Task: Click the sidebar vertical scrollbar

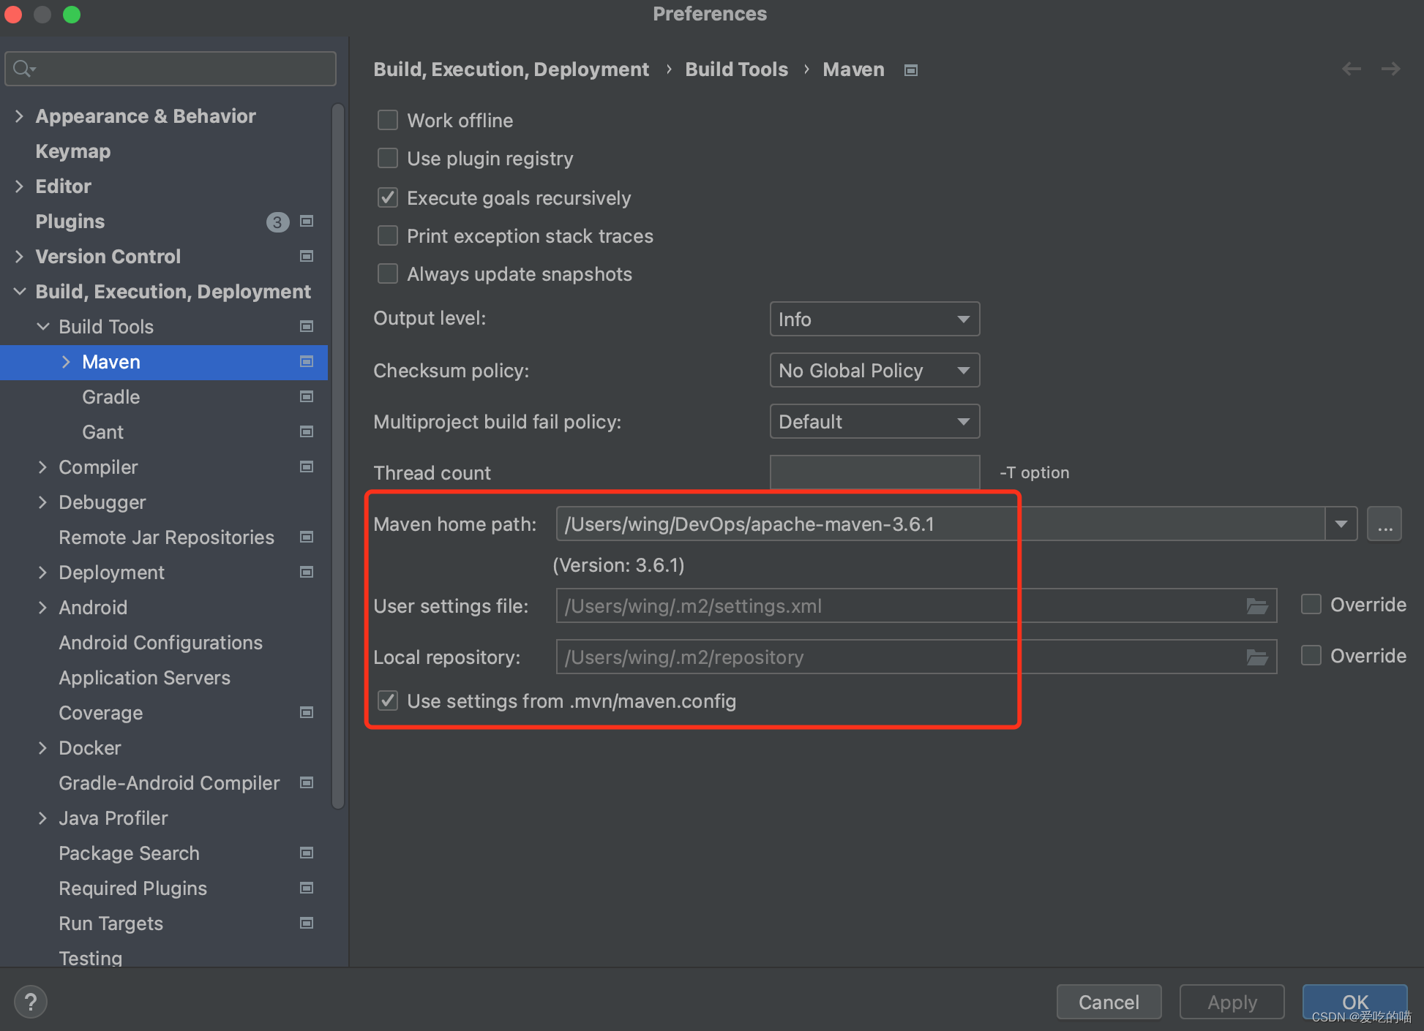Action: [337, 453]
